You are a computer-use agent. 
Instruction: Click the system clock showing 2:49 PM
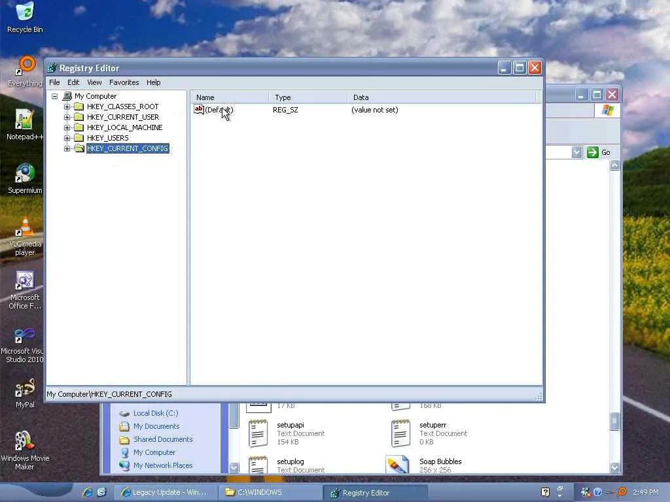click(x=646, y=492)
